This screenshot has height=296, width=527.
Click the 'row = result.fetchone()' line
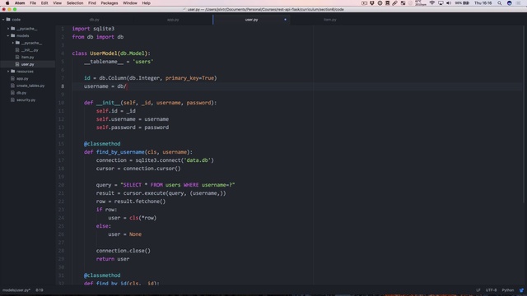131,201
